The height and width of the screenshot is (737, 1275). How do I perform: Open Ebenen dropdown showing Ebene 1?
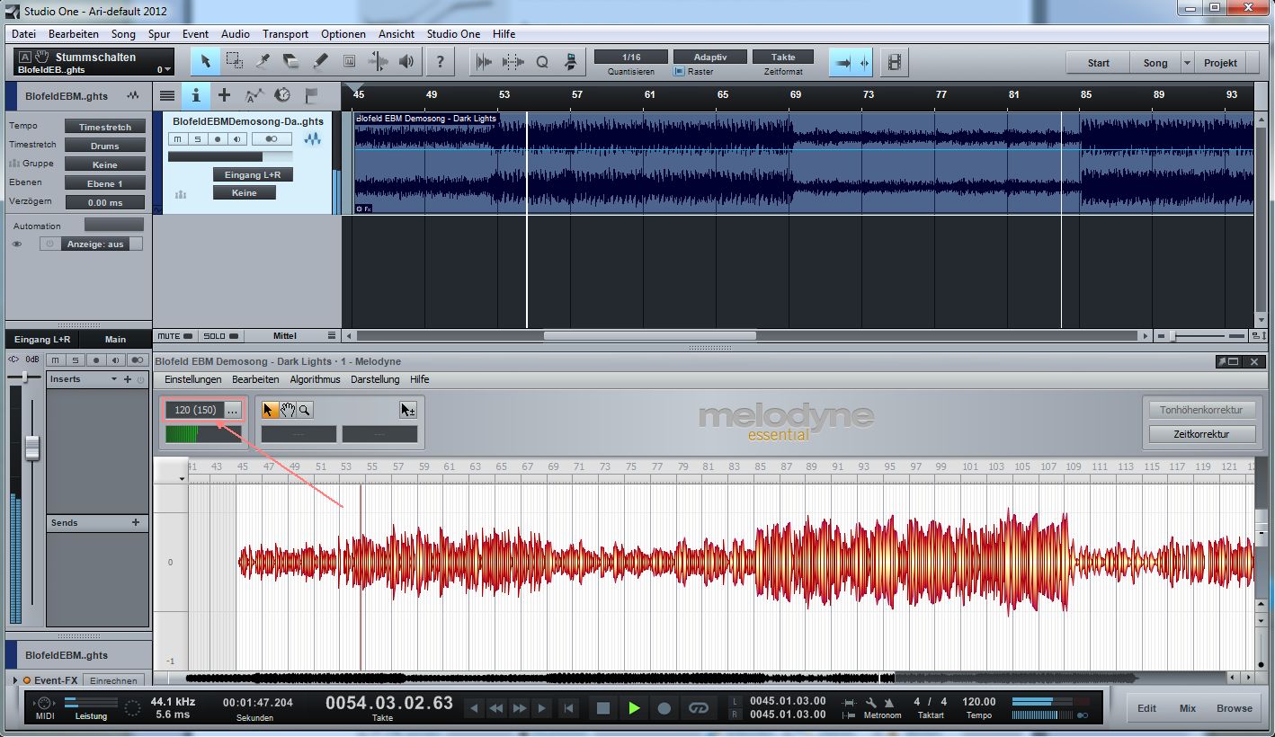pos(104,183)
